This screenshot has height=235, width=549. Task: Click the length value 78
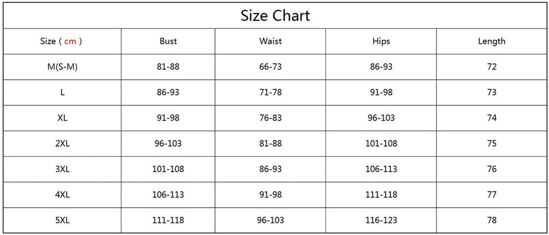point(492,220)
